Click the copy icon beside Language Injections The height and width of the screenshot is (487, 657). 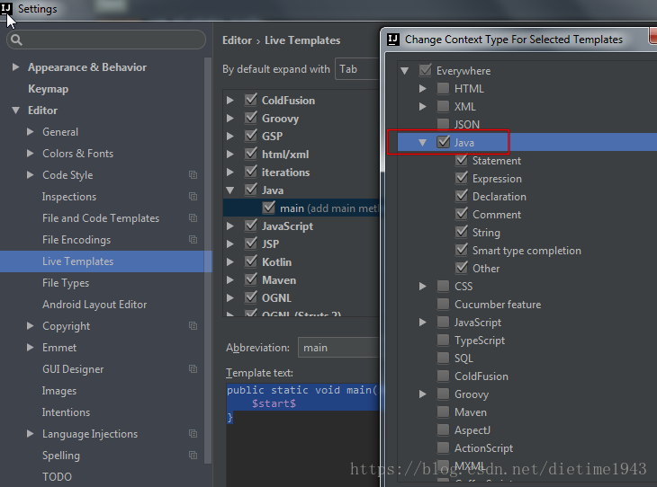(193, 433)
